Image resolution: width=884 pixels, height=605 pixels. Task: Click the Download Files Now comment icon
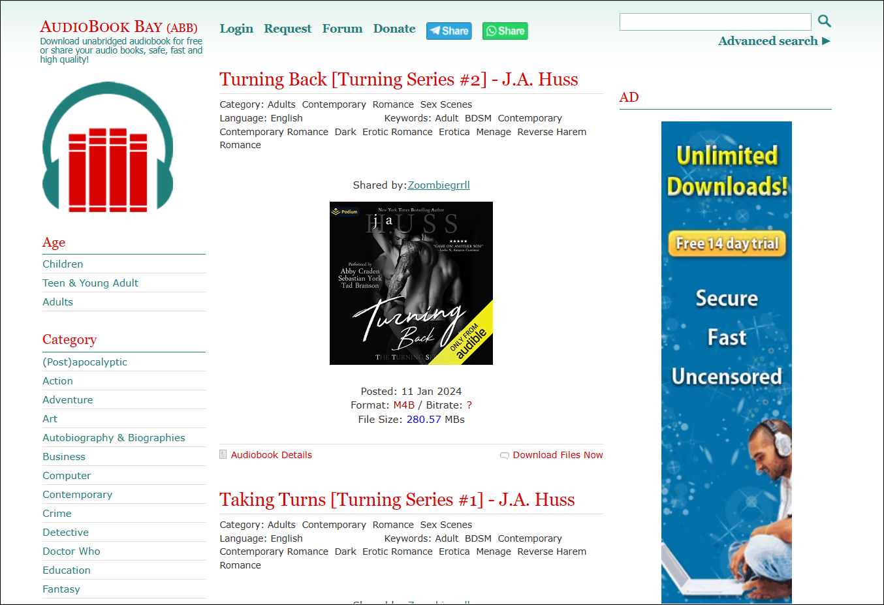(x=505, y=456)
